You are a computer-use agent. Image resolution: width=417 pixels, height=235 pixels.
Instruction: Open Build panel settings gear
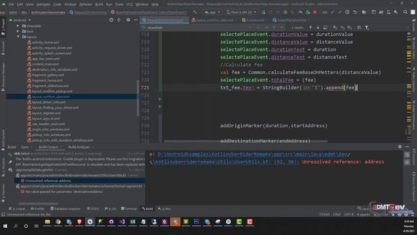[399, 147]
